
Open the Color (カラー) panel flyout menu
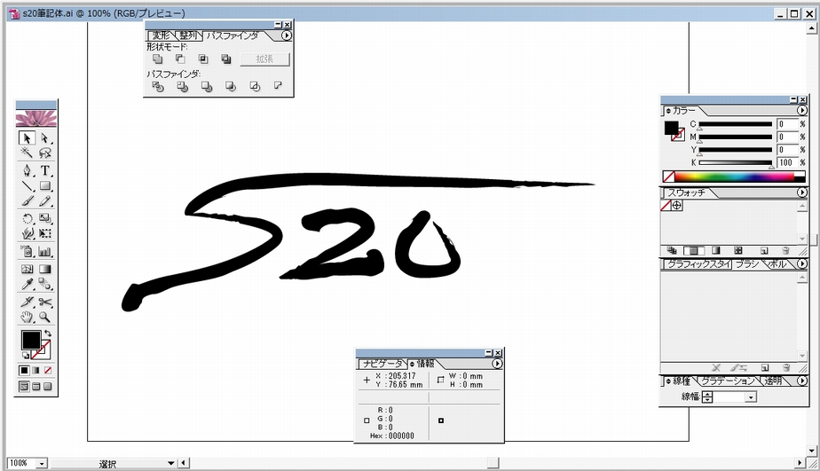pos(801,111)
